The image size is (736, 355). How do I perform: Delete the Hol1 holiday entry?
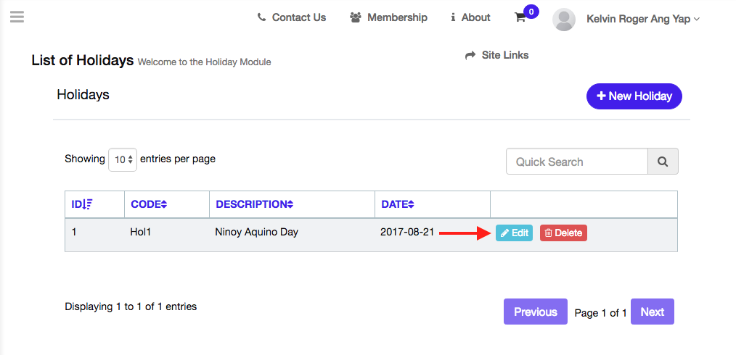(563, 233)
